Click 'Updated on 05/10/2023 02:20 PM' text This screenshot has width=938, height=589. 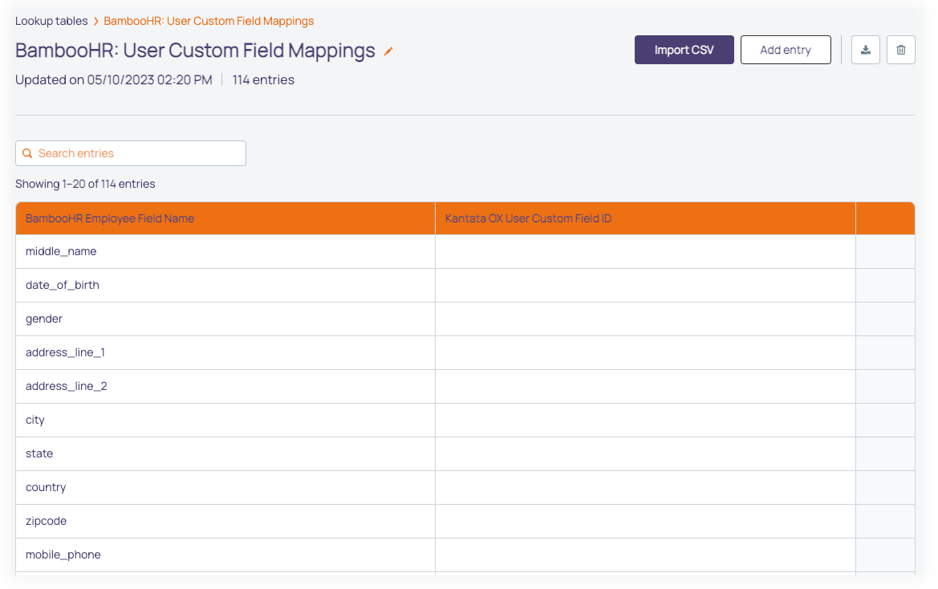point(114,80)
